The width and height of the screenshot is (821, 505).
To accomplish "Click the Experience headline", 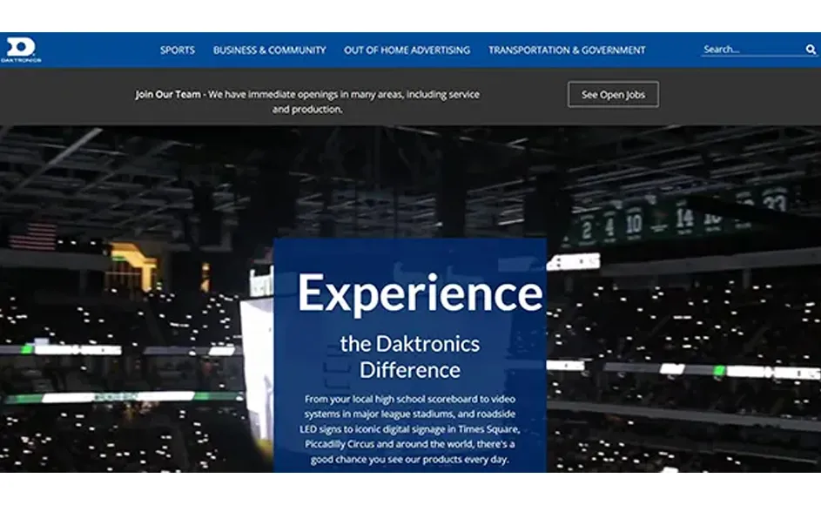I will click(420, 293).
